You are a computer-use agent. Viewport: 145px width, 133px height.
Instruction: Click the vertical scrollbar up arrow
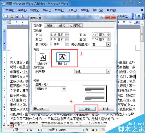click(142, 24)
